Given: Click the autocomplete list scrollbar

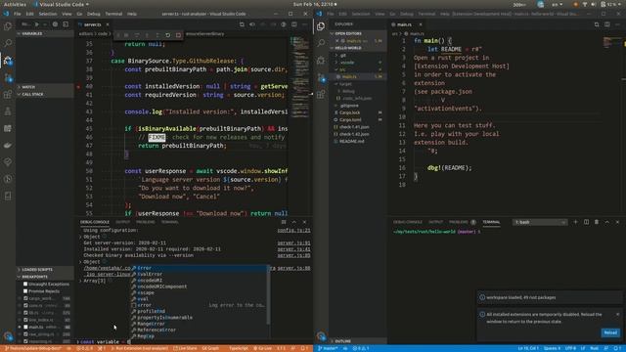Looking at the screenshot, I should (269, 295).
